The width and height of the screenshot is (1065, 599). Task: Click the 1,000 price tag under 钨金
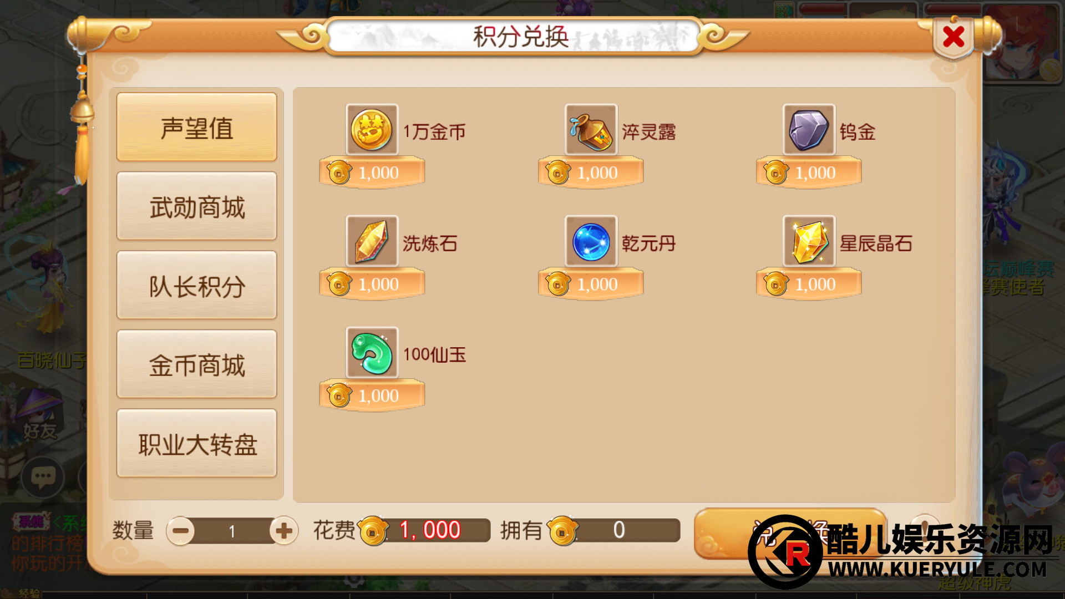(x=809, y=172)
